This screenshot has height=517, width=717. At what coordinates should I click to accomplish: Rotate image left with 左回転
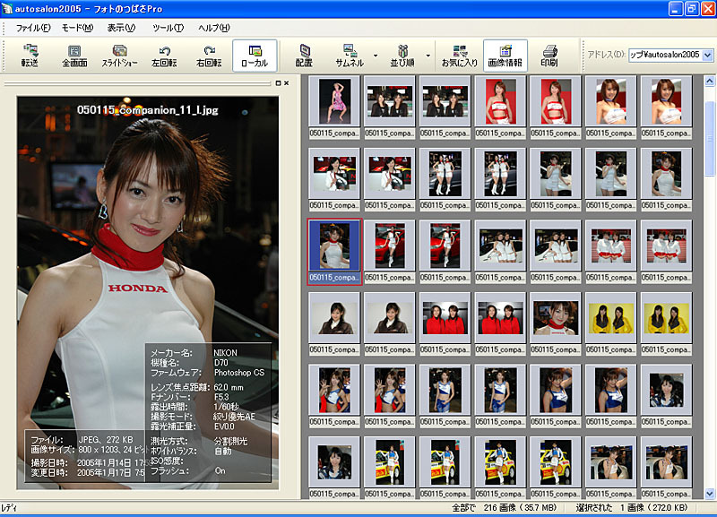pyautogui.click(x=164, y=56)
